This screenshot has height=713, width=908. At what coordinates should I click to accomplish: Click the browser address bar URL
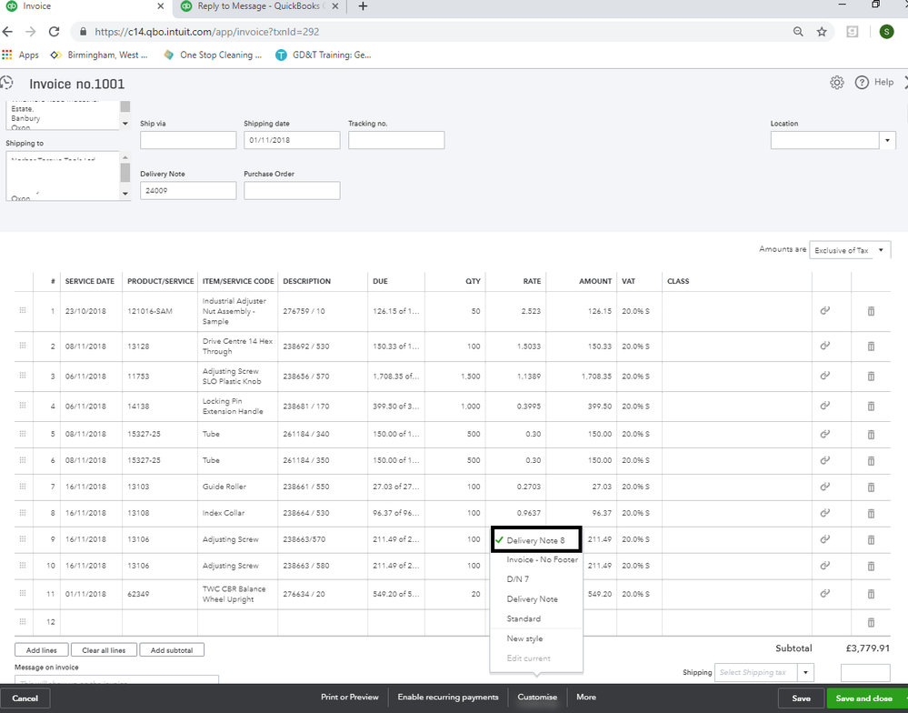pos(207,32)
